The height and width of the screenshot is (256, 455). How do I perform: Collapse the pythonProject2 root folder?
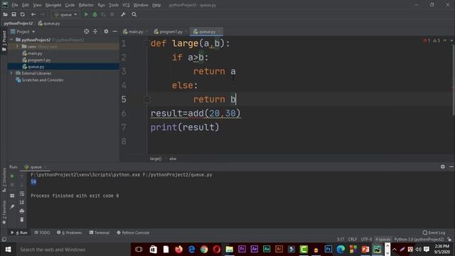[11, 40]
